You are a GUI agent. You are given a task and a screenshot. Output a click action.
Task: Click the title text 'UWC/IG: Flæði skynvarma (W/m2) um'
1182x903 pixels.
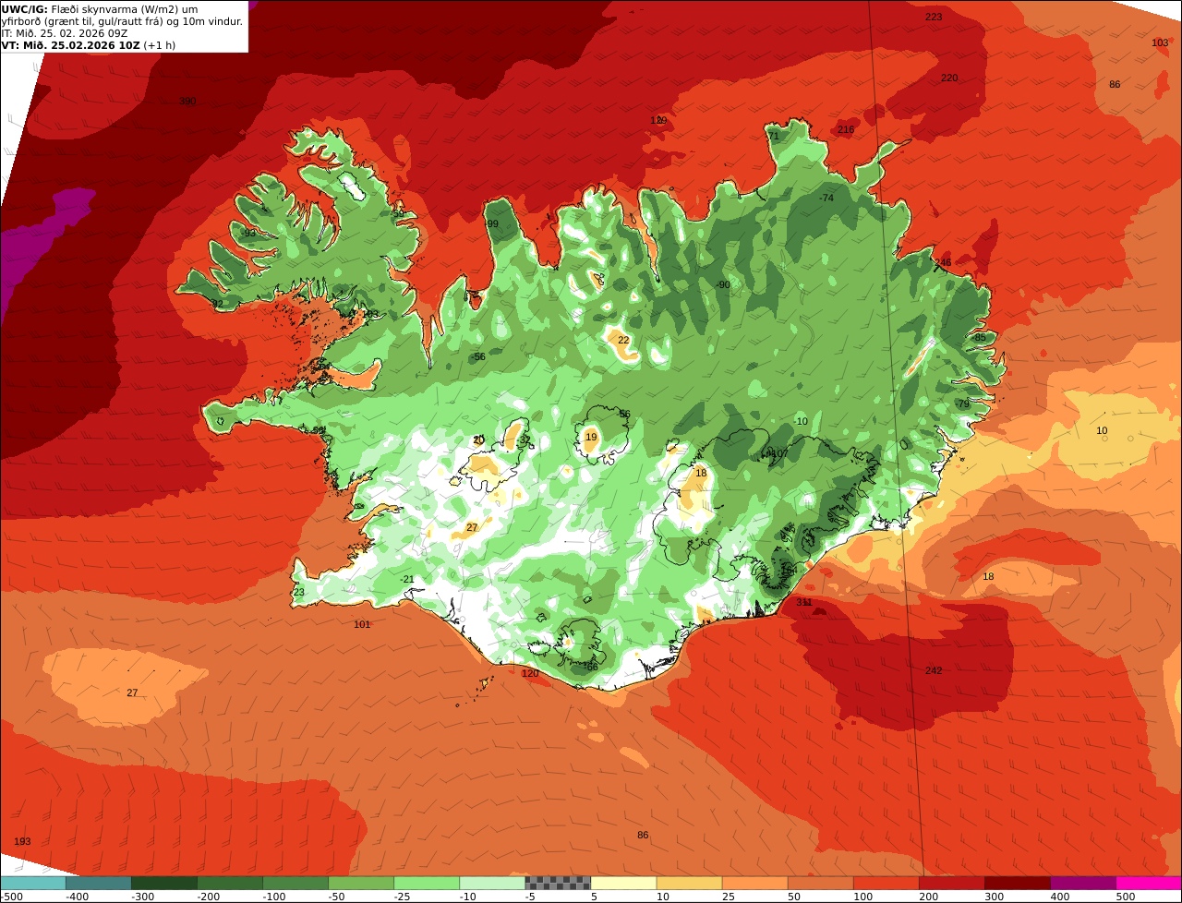click(100, 8)
